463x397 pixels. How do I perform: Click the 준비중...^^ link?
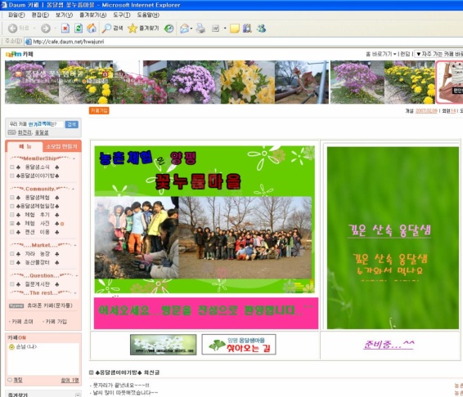point(389,344)
